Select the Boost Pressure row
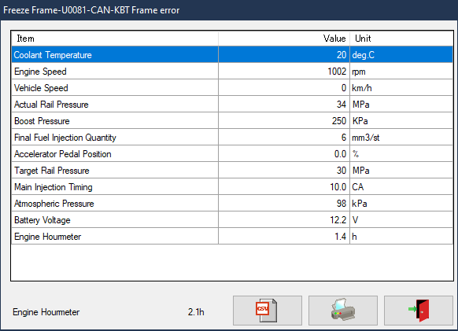 pyautogui.click(x=232, y=121)
